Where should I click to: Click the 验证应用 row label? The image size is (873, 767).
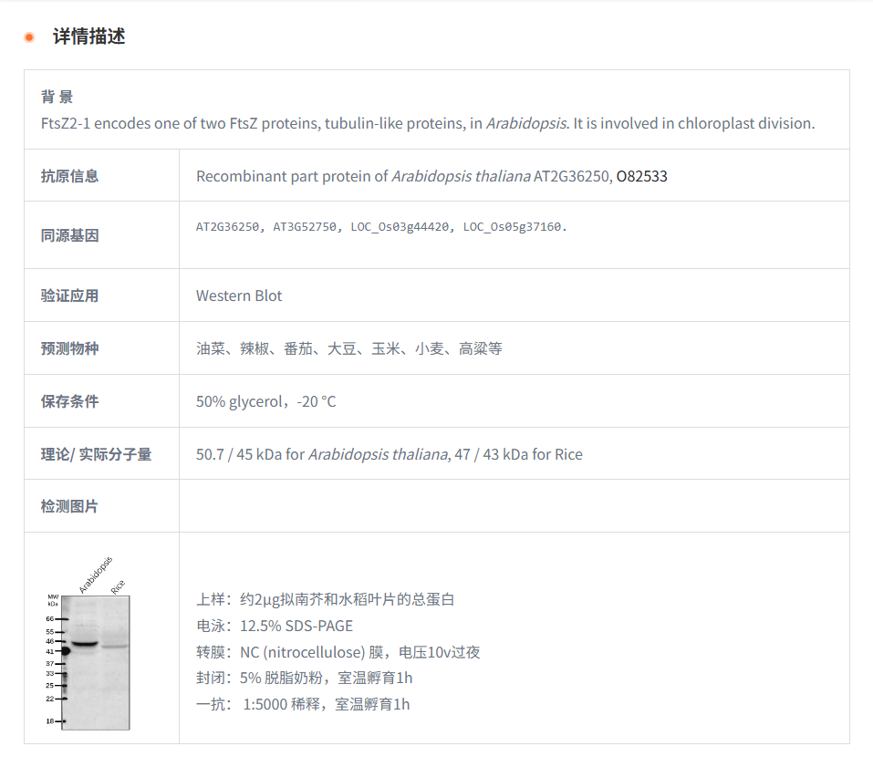[x=69, y=295]
